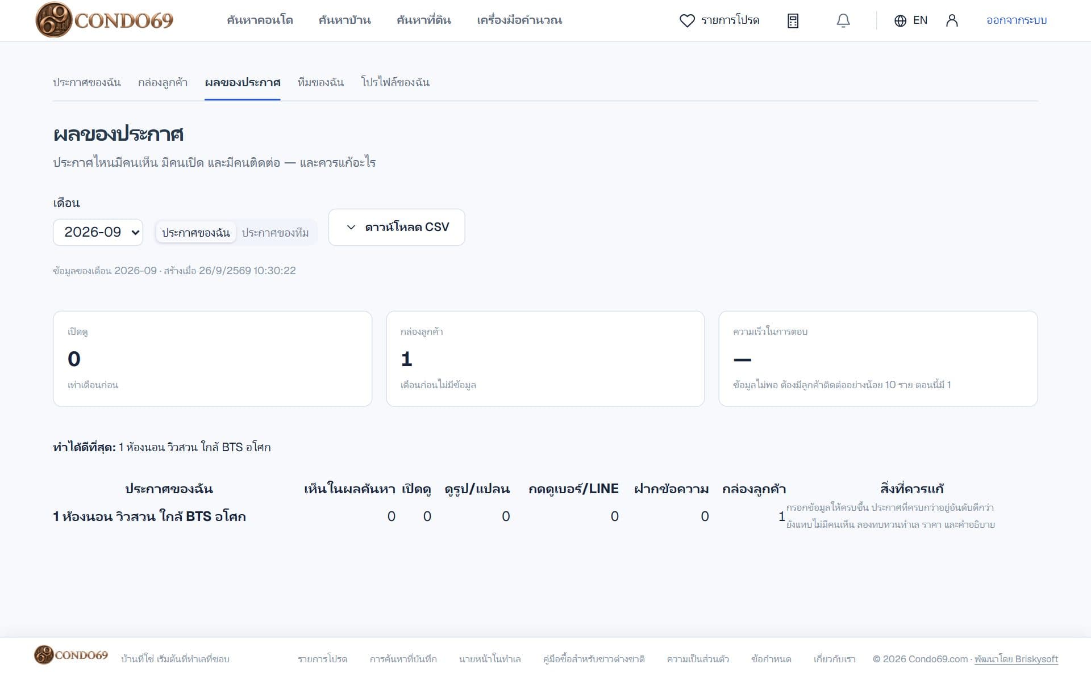1091x681 pixels.
Task: Open the calculator icon in the header
Action: coord(793,21)
